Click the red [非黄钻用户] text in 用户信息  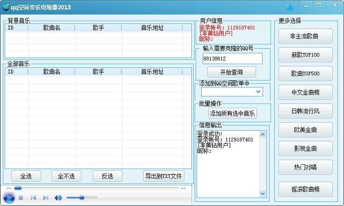tap(216, 33)
